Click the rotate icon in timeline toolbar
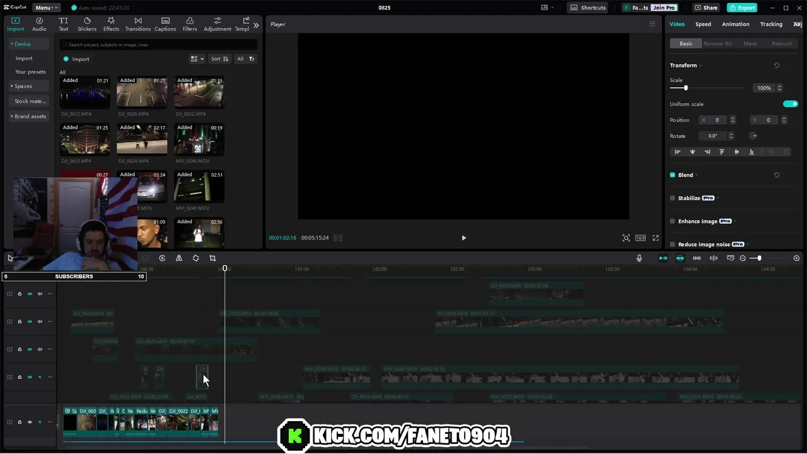 195,258
